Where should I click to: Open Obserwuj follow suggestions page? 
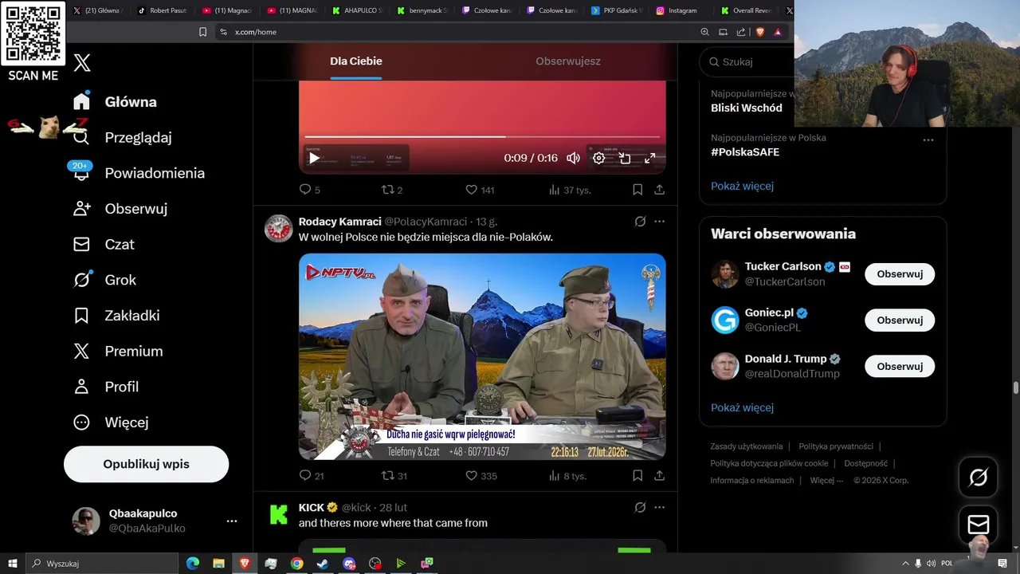pos(120,209)
